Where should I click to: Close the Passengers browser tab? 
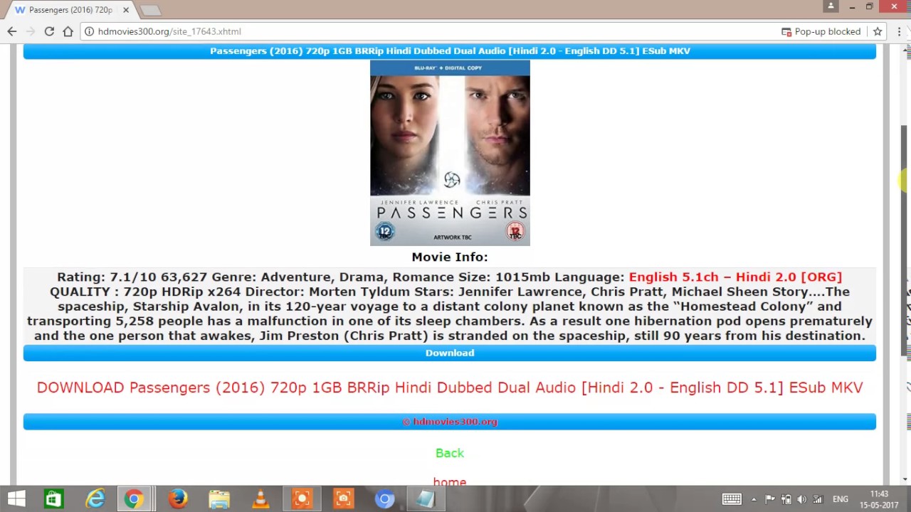126,10
